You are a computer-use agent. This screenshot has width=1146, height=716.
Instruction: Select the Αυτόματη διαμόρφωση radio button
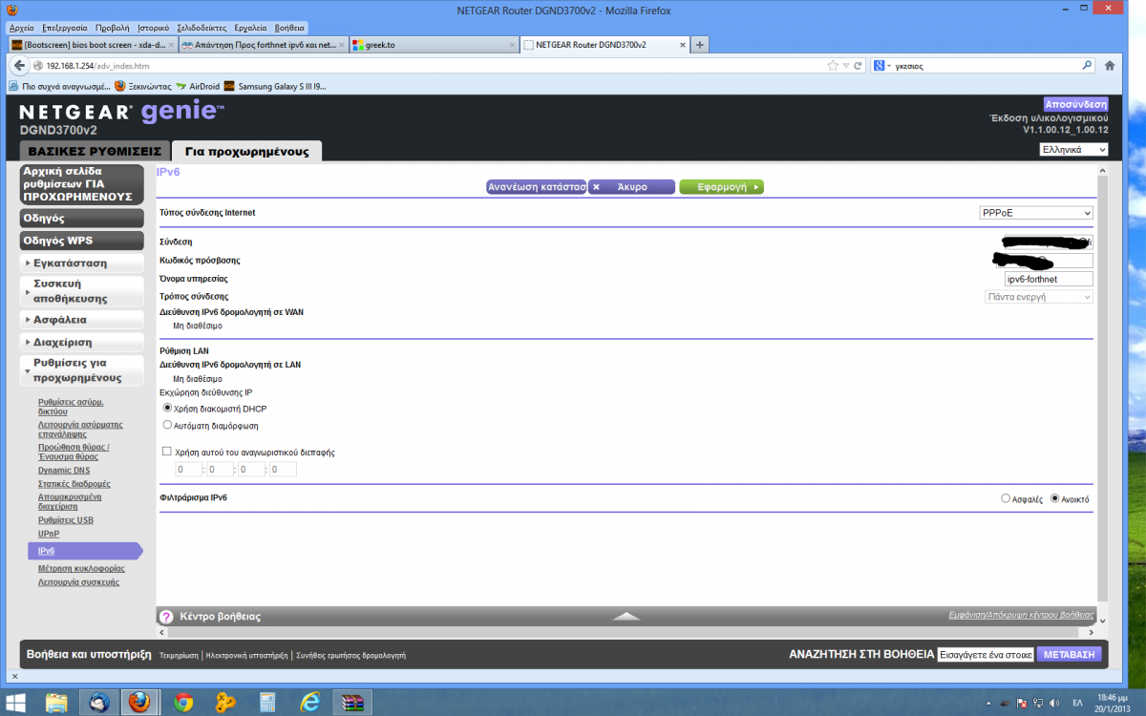tap(167, 425)
